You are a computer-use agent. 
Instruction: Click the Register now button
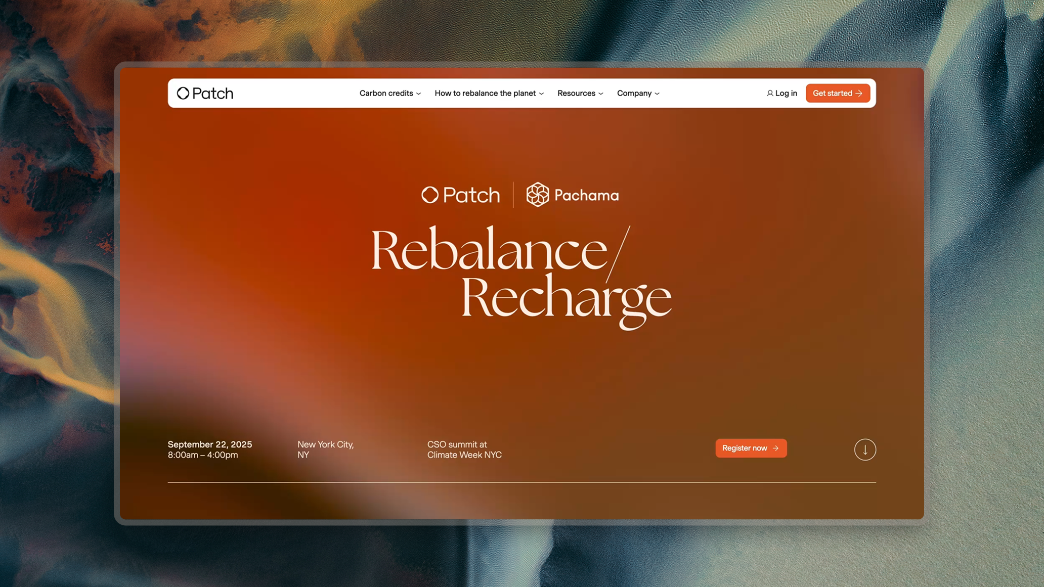751,448
